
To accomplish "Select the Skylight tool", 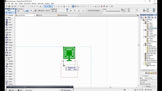I will click(x=10, y=42).
